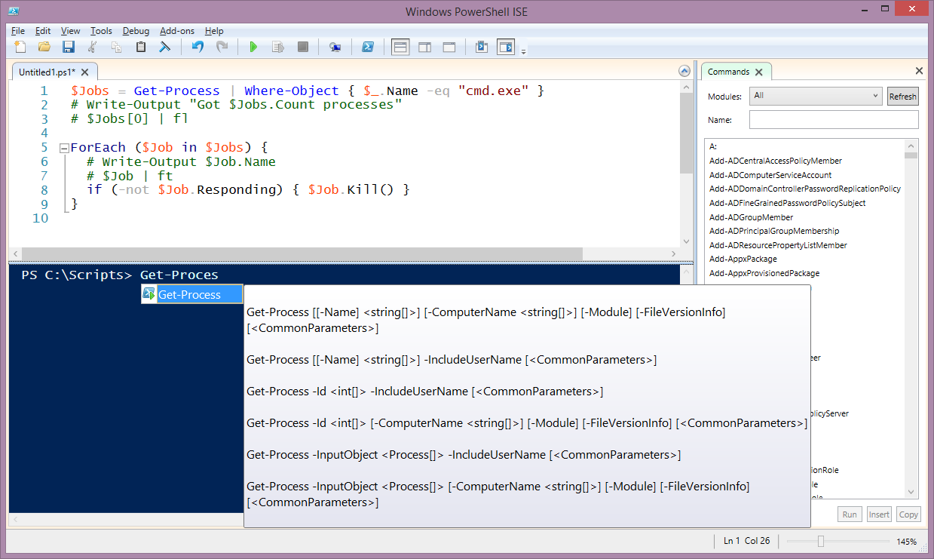Close the Commands add-on tab

pos(759,72)
